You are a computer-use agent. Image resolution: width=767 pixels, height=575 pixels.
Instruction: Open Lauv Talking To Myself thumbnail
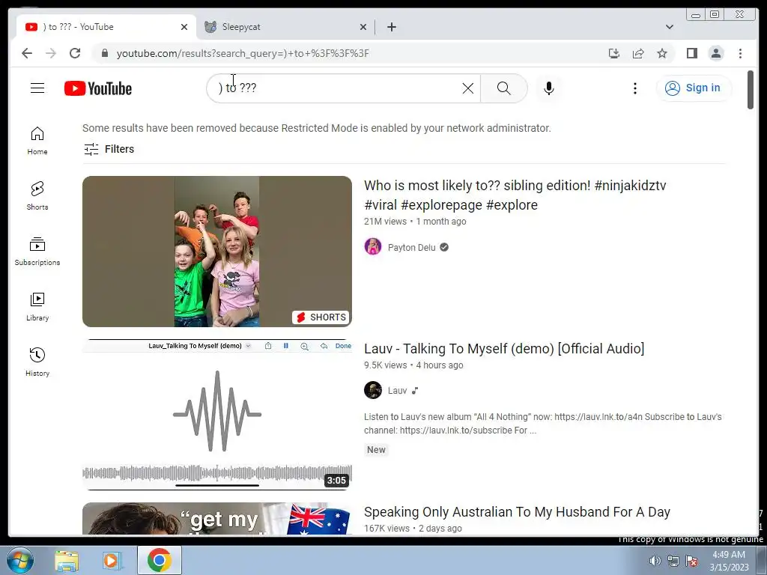pyautogui.click(x=217, y=415)
